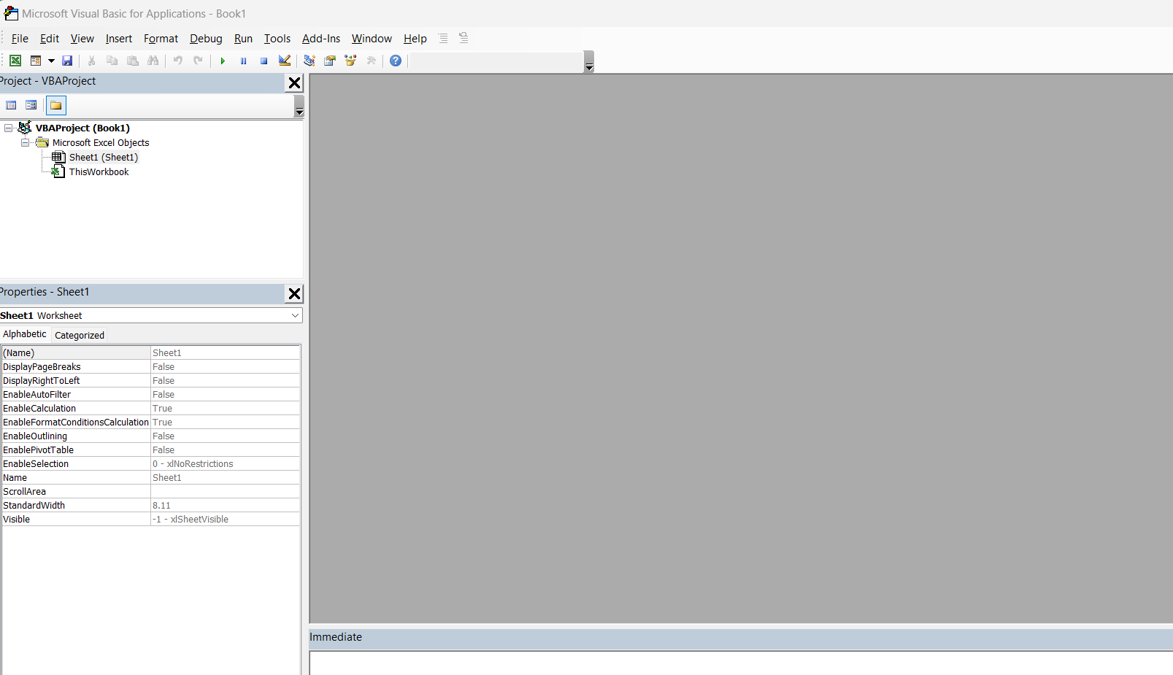The height and width of the screenshot is (675, 1173).
Task: Select Microsoft Excel Objects folder
Action: point(101,143)
